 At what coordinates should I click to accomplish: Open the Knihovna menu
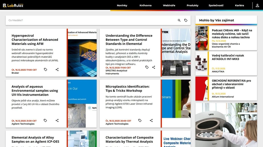pyautogui.click(x=145, y=5)
